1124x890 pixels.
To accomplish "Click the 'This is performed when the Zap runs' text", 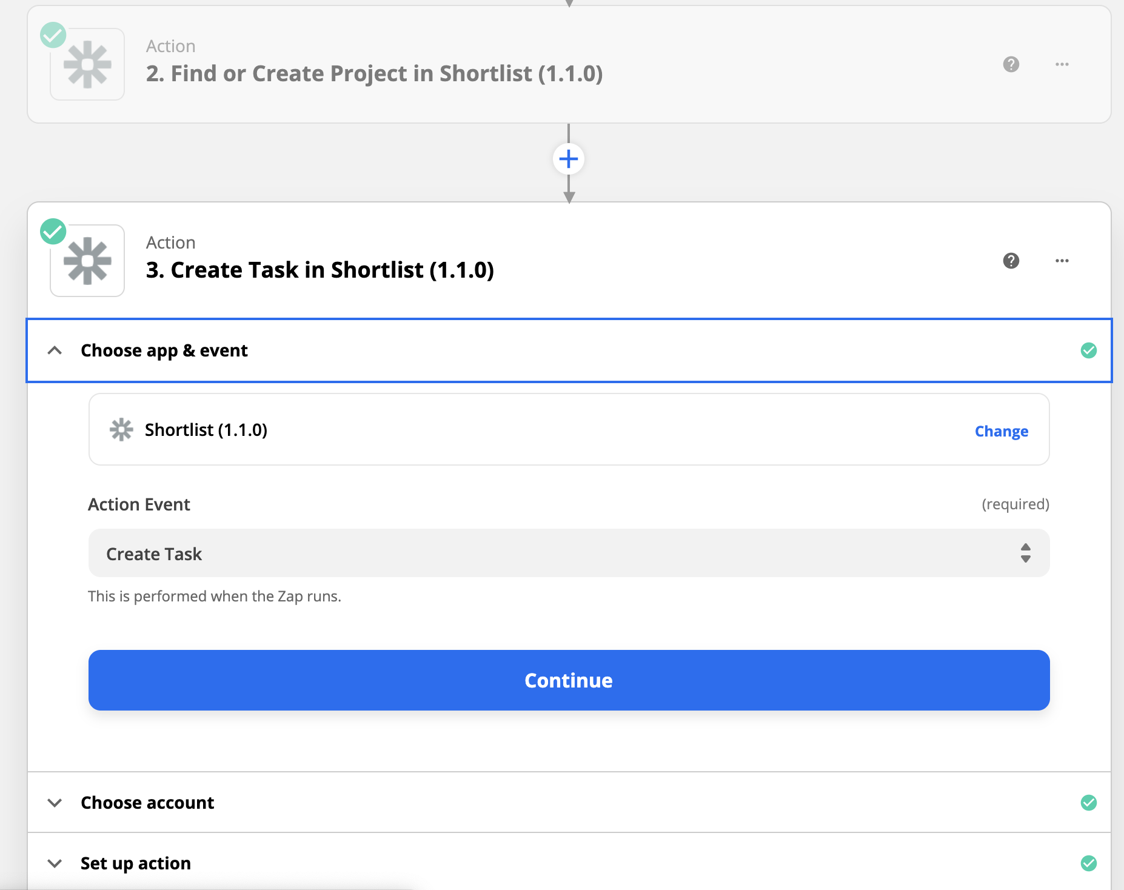I will coord(215,597).
